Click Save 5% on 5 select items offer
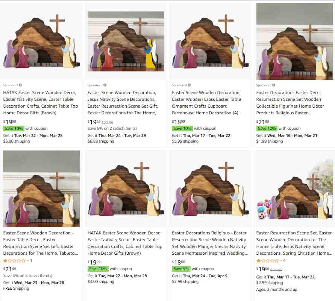This screenshot has height=301, width=335. point(28,275)
